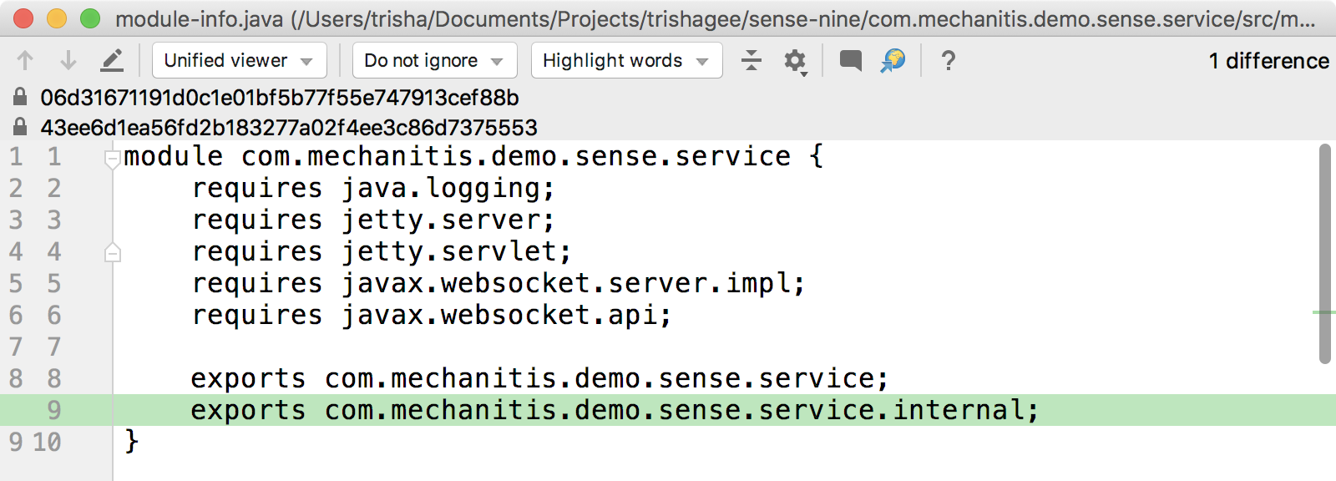Click the pencil edit source icon
The image size is (1336, 481).
click(112, 60)
